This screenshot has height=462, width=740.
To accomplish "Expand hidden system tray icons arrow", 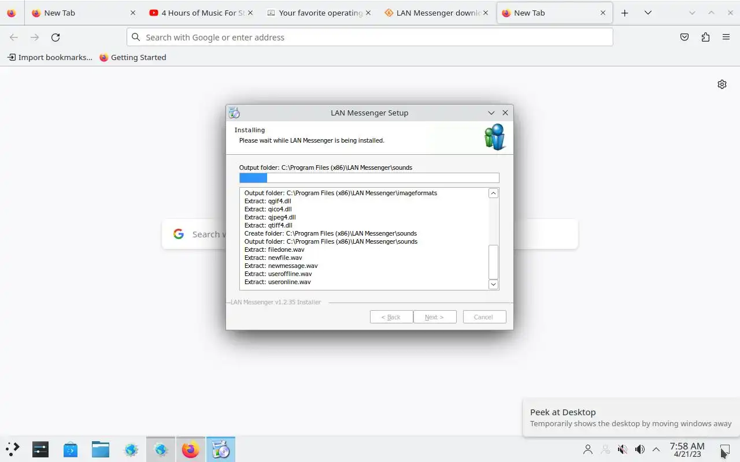I will tap(656, 449).
